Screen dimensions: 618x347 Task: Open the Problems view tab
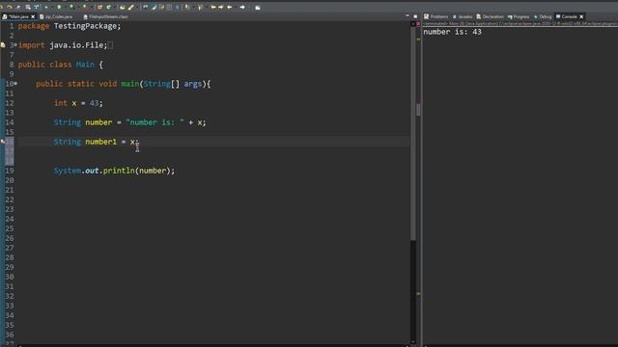coord(435,16)
